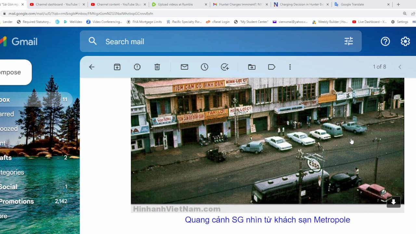Open Gmail Support help icon

tap(385, 41)
